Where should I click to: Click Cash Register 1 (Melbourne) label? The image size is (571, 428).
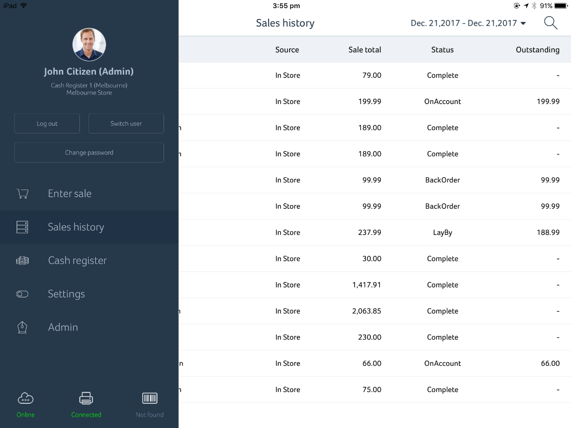(89, 86)
